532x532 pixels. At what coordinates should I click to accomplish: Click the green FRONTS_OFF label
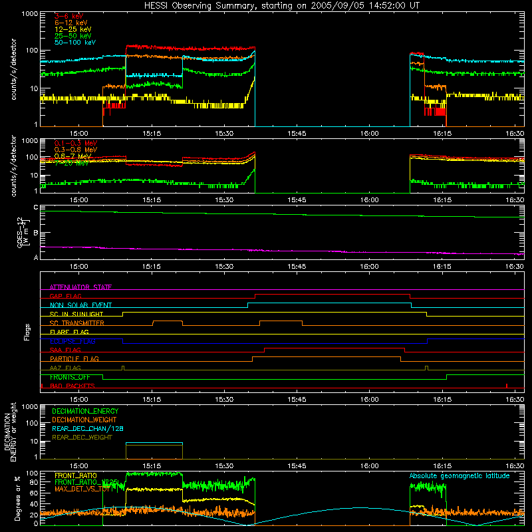pos(70,377)
